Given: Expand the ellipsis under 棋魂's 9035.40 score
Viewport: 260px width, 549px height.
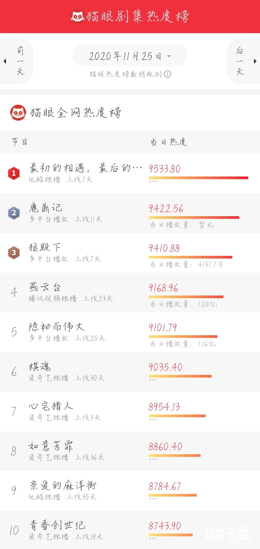Looking at the screenshot, I should (x=153, y=380).
